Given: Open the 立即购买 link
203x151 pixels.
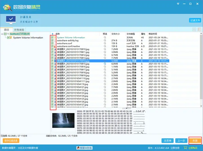Looking at the screenshot, I should click(193, 148).
